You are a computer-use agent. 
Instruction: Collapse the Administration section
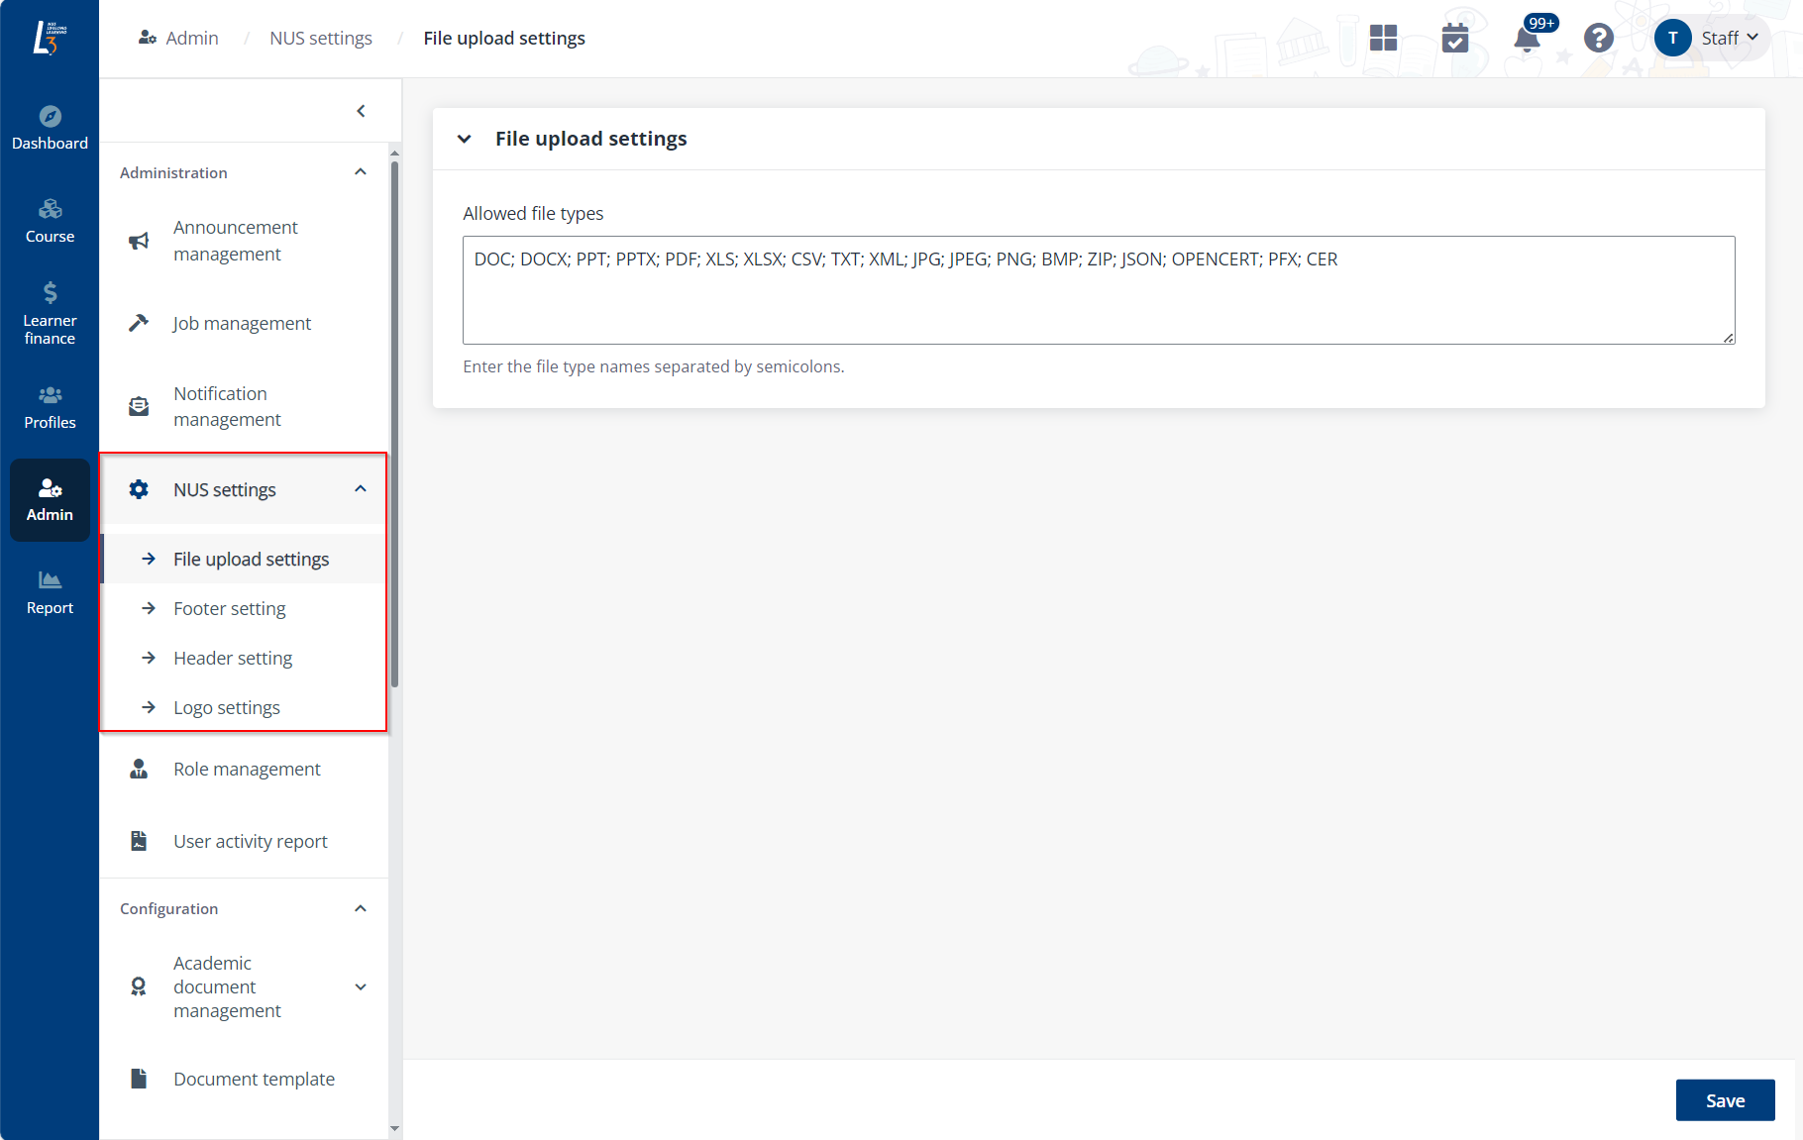361,172
